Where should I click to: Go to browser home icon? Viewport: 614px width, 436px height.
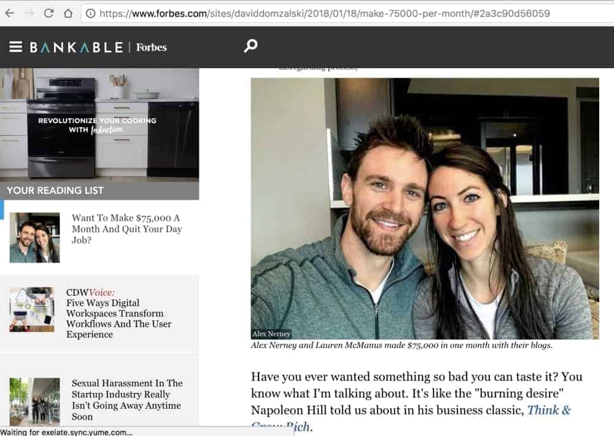click(x=68, y=14)
